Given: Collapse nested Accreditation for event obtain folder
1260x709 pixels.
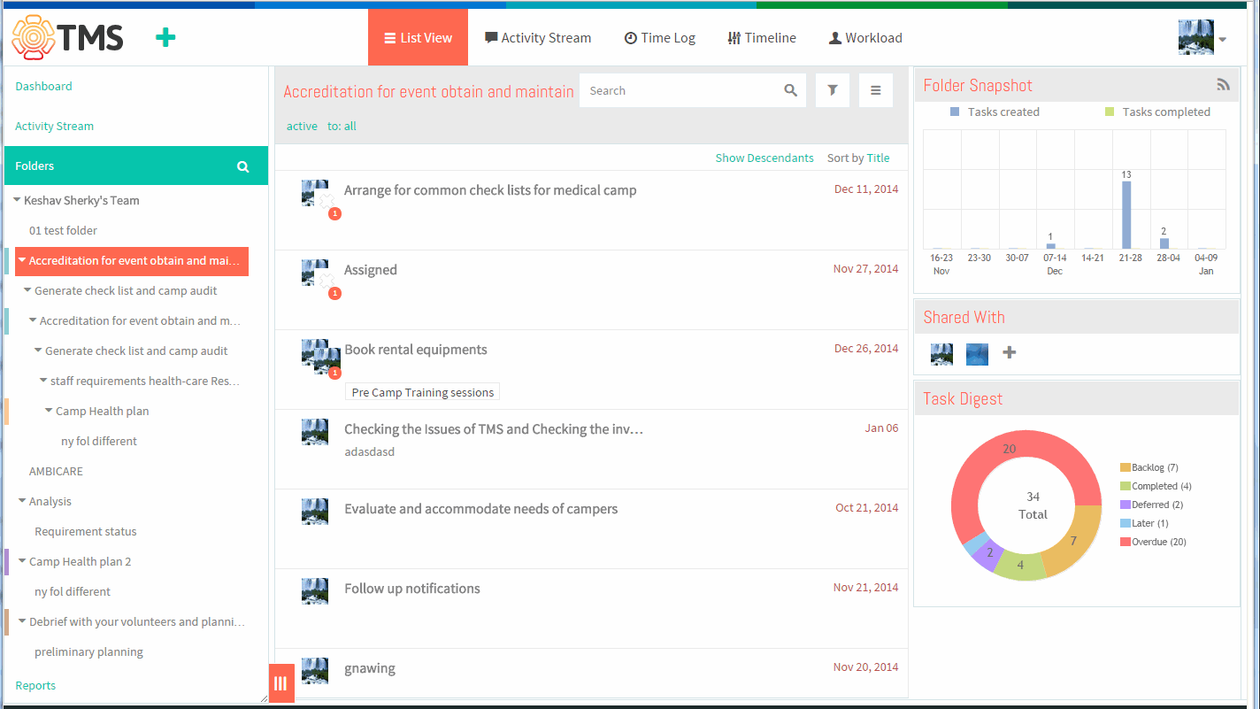Looking at the screenshot, I should tap(33, 320).
